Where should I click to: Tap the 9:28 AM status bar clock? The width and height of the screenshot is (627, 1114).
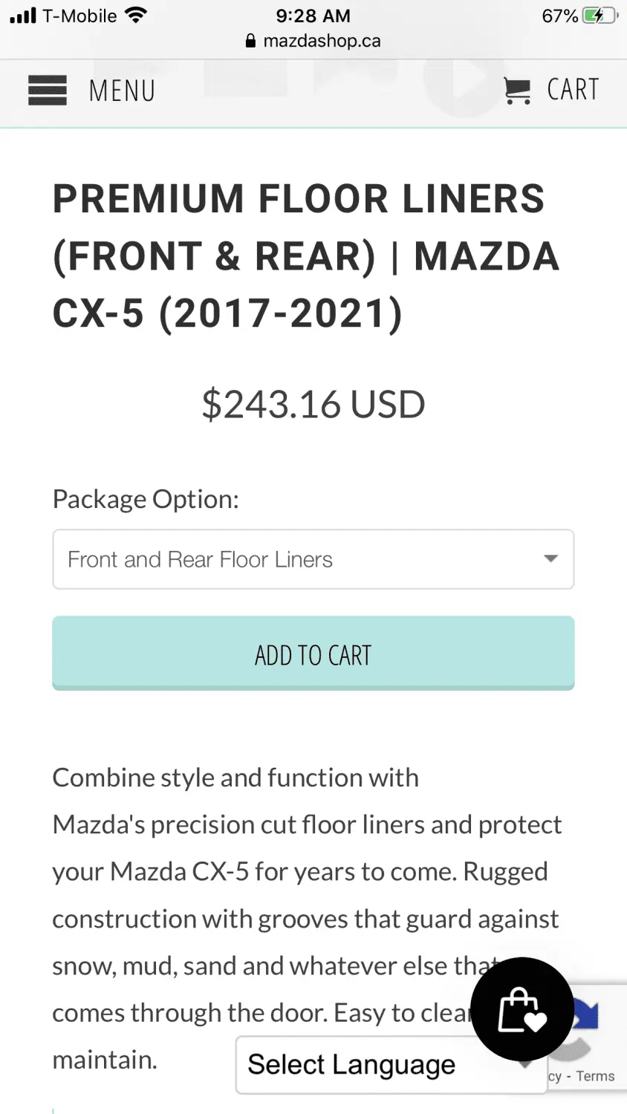tap(313, 16)
